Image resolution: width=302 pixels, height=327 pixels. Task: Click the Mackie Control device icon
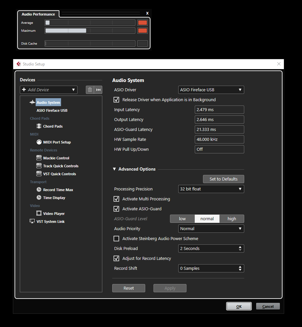39,158
